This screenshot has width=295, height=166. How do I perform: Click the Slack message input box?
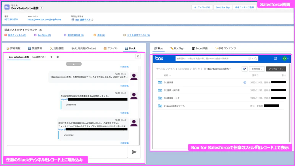coord(67,152)
